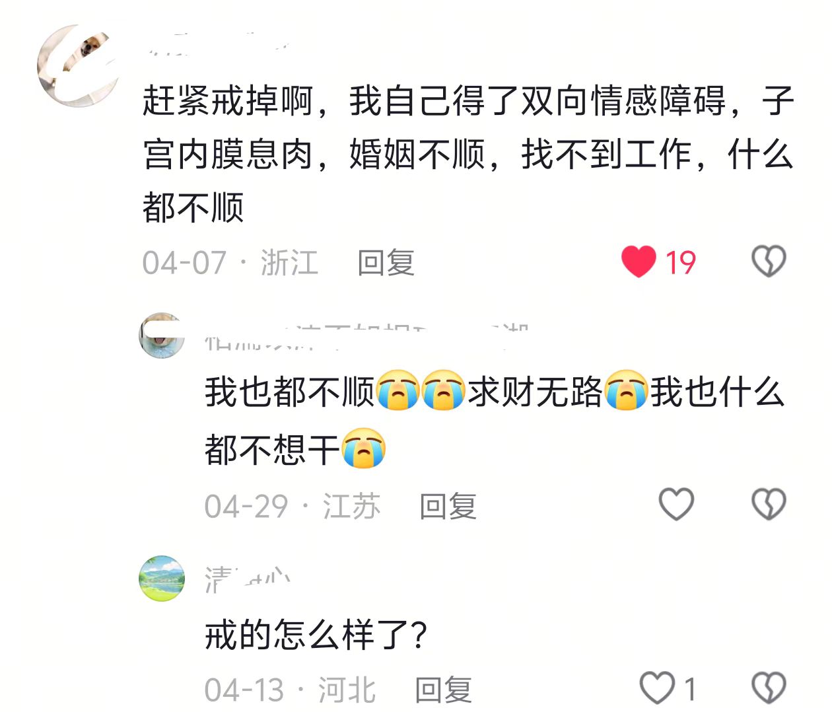Open the Jiangsu replier's username
The width and height of the screenshot is (832, 712).
point(366,337)
